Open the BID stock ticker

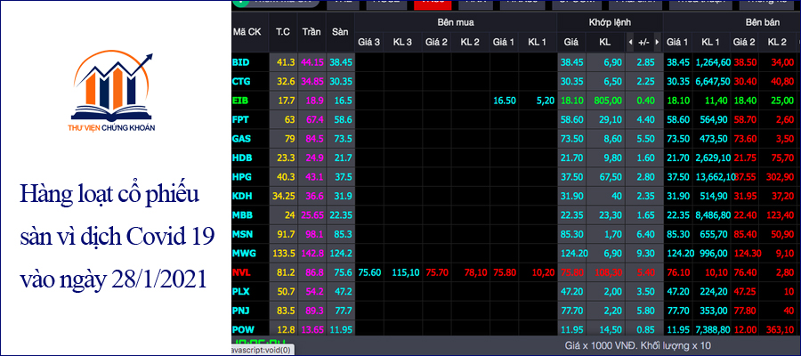point(240,62)
